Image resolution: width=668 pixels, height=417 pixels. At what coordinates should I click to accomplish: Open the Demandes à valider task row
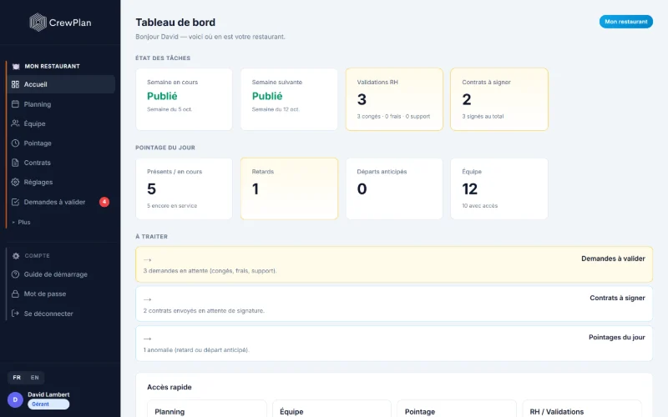click(394, 264)
